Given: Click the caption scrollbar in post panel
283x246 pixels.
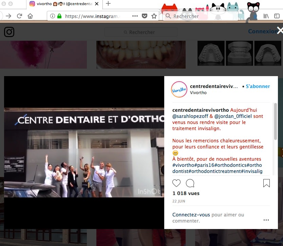Looking at the screenshot, I should [x=275, y=122].
